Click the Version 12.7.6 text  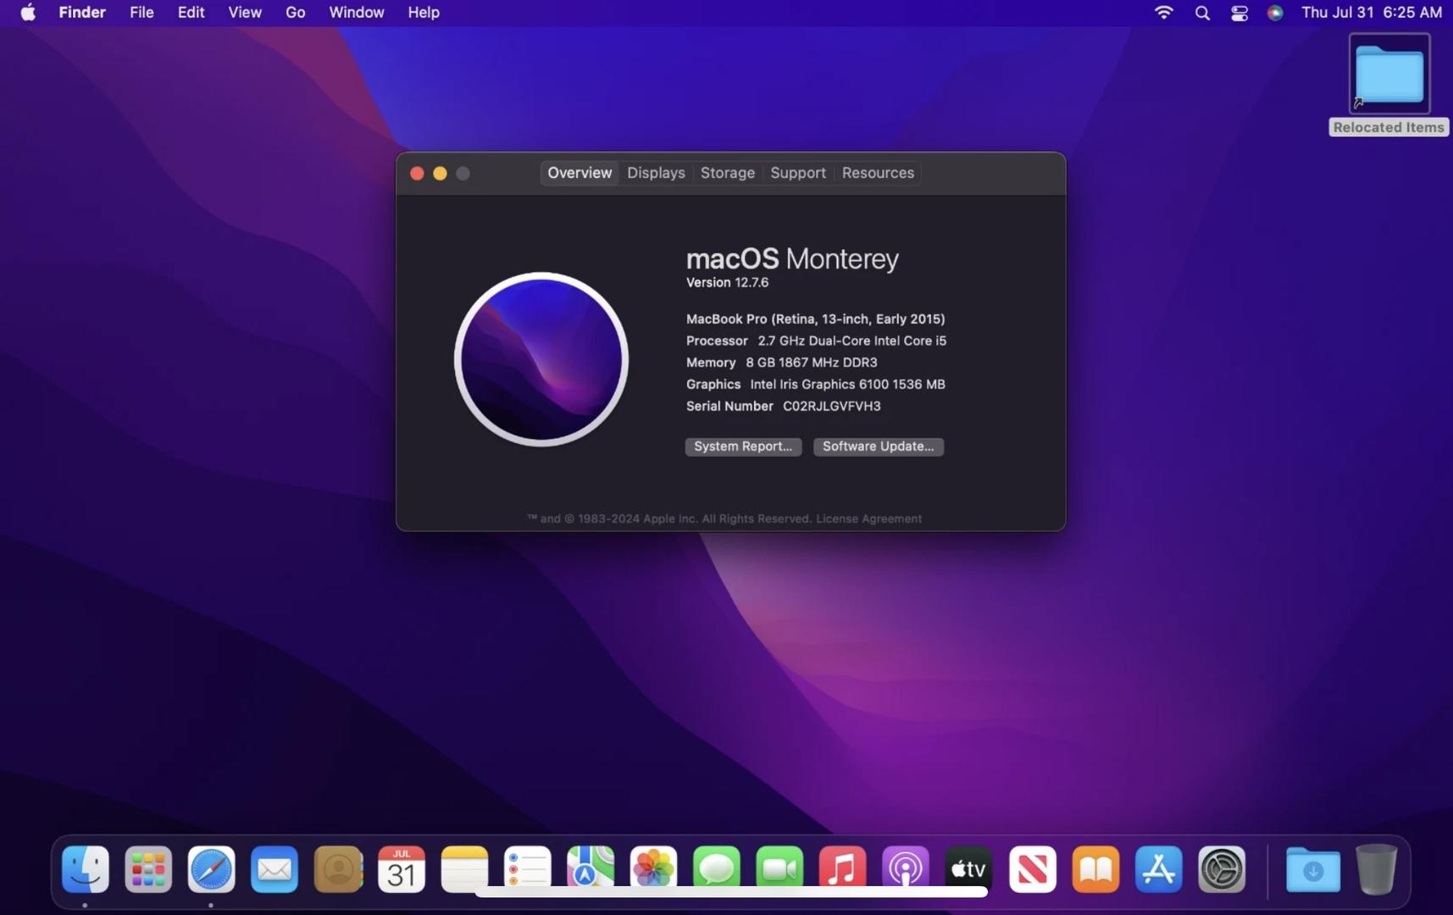click(x=727, y=282)
